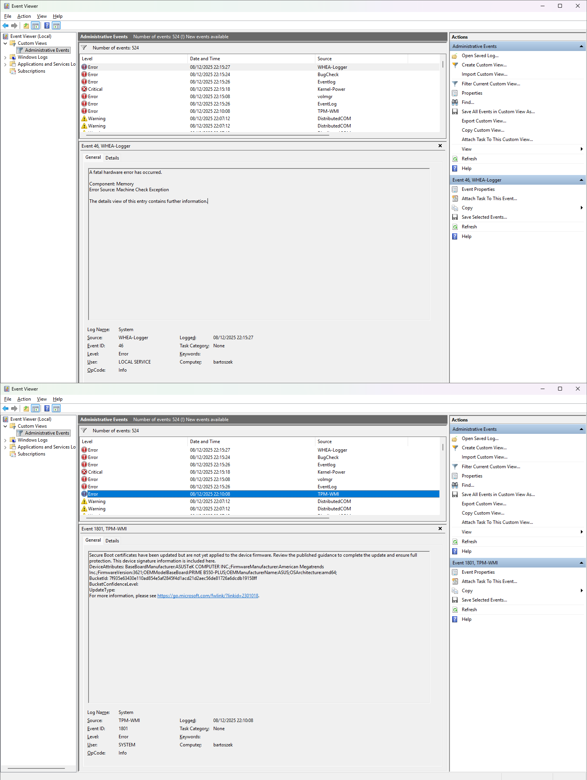This screenshot has height=780, width=587.
Task: Select the BugCheck error row in lower window
Action: 260,457
